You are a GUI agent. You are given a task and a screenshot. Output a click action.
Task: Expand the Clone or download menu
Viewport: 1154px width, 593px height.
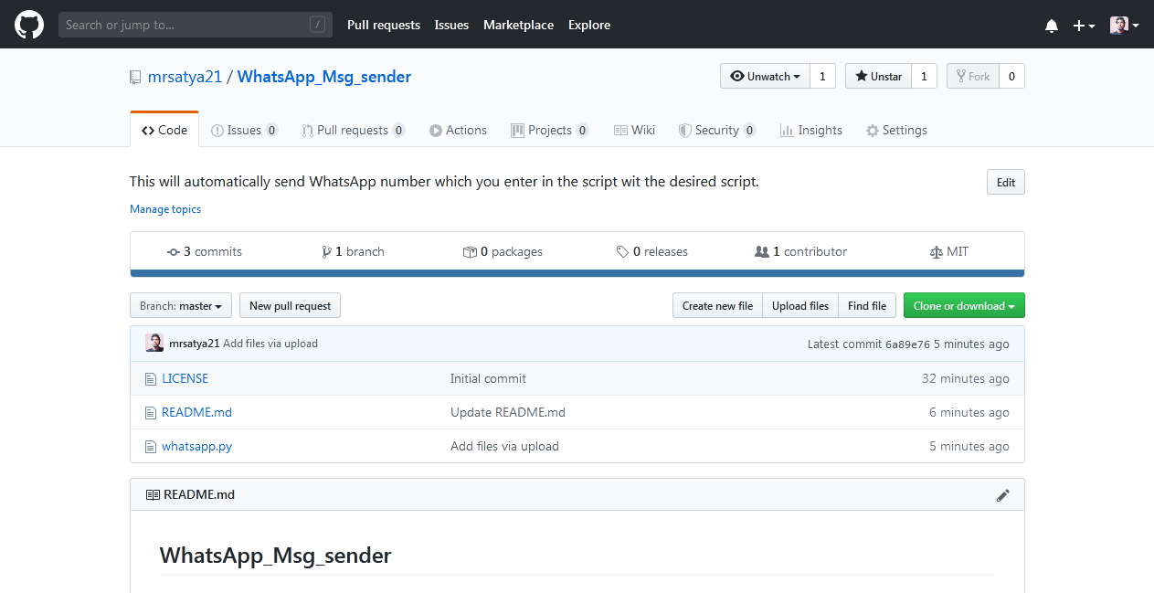coord(963,306)
